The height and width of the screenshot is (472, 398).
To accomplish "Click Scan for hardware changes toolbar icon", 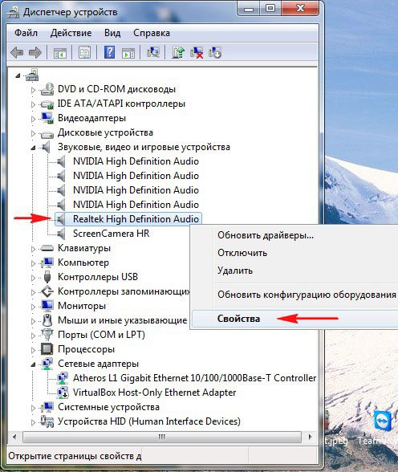I will coord(153,52).
